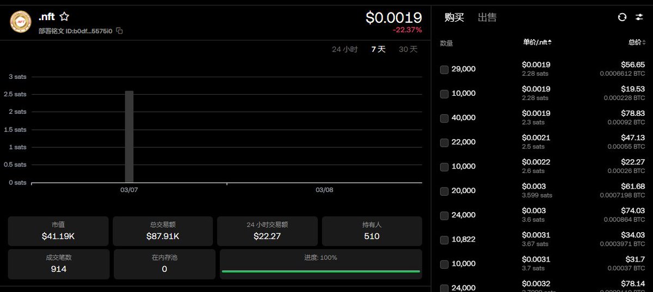Click the 2.5 sats unit price
The image size is (653, 292).
533,147
